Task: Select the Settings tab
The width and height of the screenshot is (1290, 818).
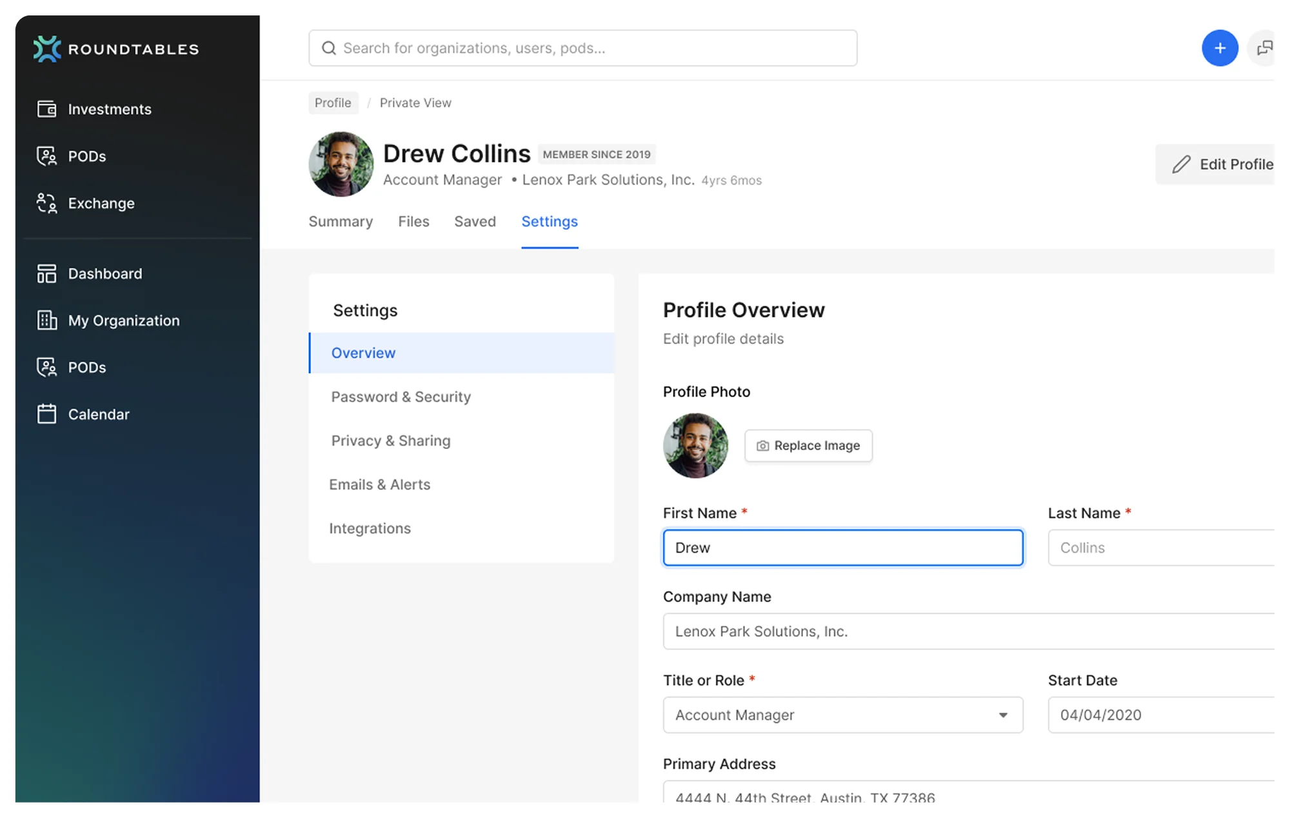Action: (550, 221)
